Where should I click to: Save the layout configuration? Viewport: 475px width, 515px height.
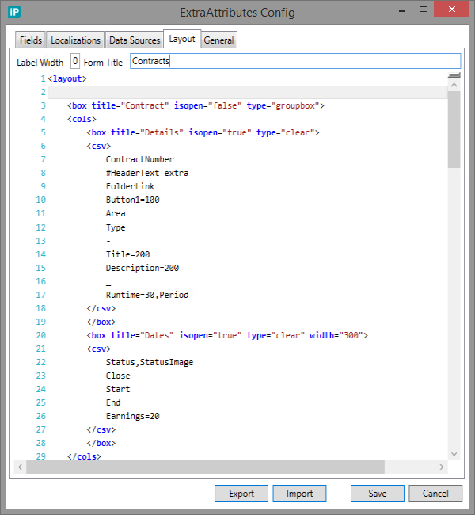tap(378, 494)
